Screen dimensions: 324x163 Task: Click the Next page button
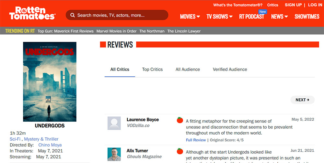pos(303,100)
